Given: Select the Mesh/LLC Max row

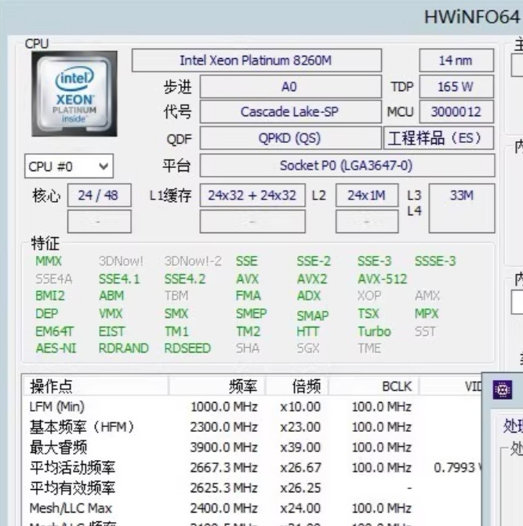Looking at the screenshot, I should [252, 508].
